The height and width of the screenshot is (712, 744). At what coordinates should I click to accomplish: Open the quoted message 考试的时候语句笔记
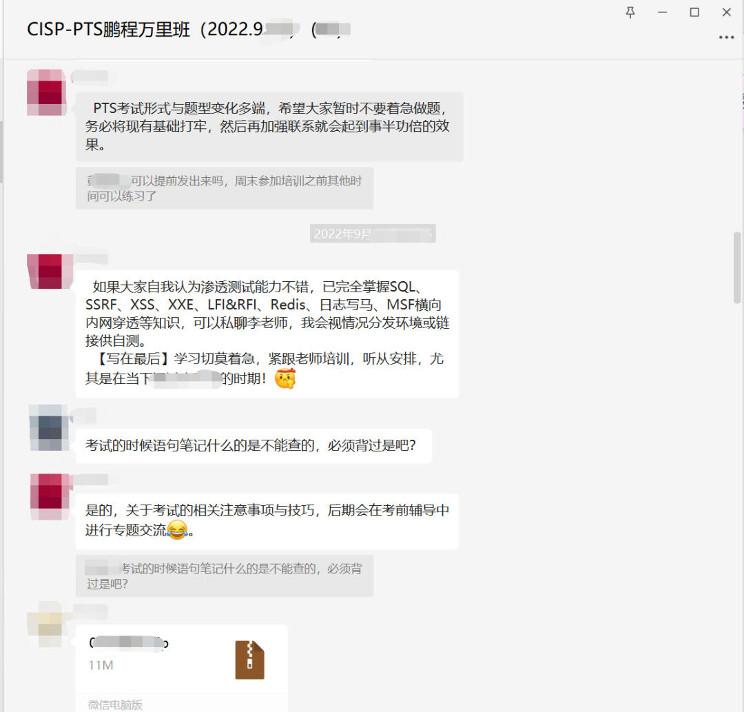tap(225, 576)
